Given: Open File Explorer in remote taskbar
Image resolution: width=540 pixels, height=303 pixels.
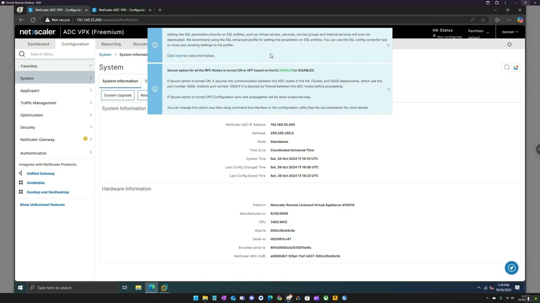Looking at the screenshot, I should [x=138, y=288].
